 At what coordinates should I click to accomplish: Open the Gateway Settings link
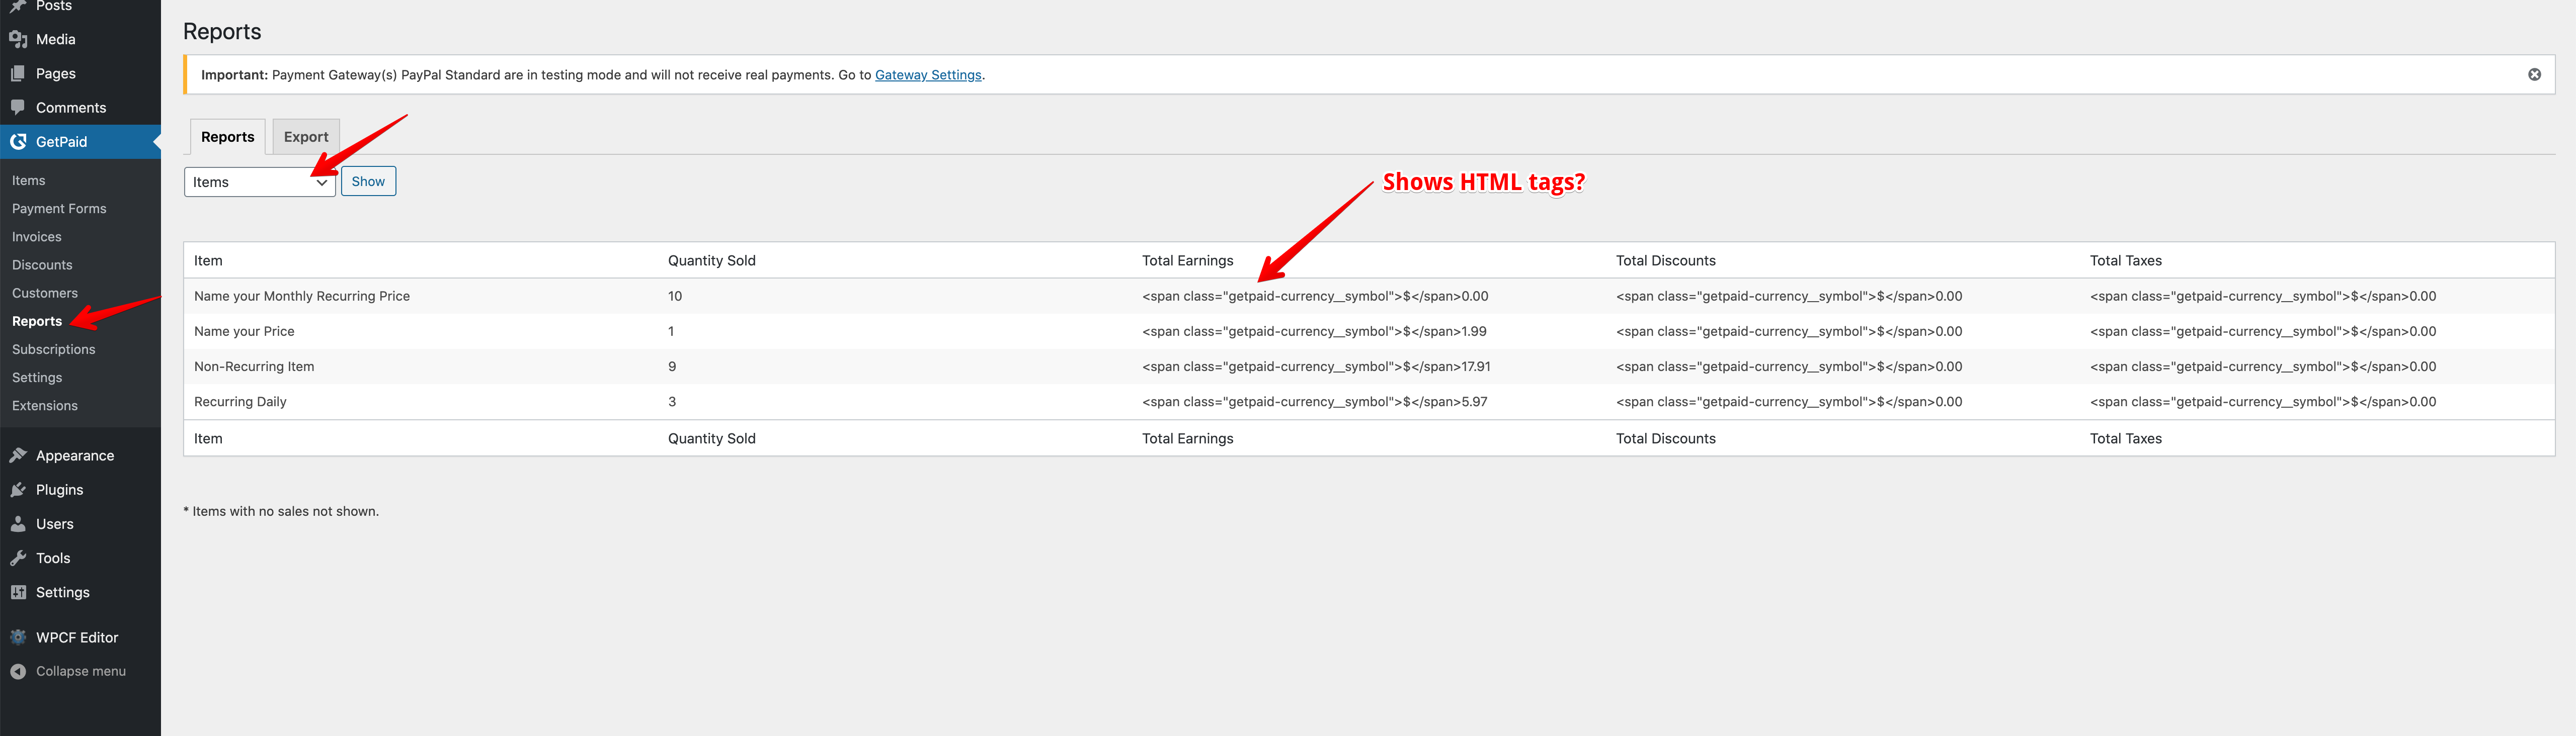[928, 74]
